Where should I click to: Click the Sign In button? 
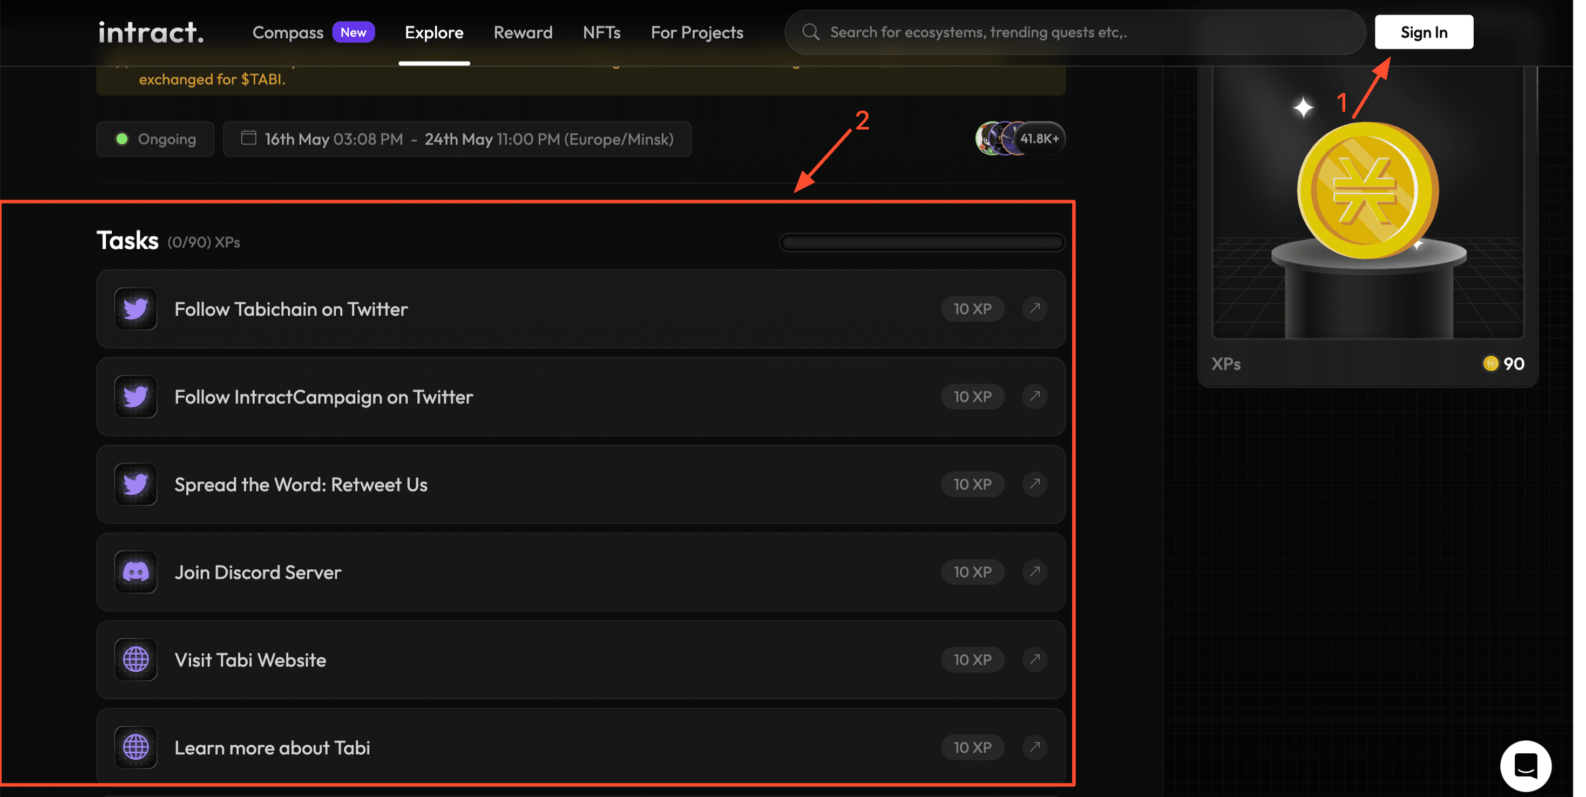[1424, 32]
